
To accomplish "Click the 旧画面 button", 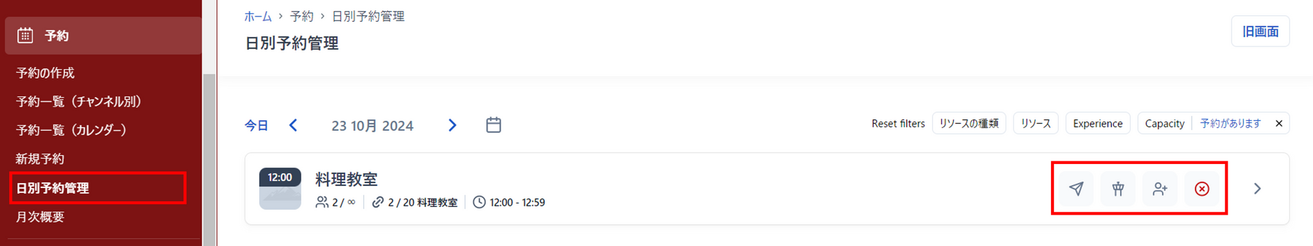I will click(1260, 31).
